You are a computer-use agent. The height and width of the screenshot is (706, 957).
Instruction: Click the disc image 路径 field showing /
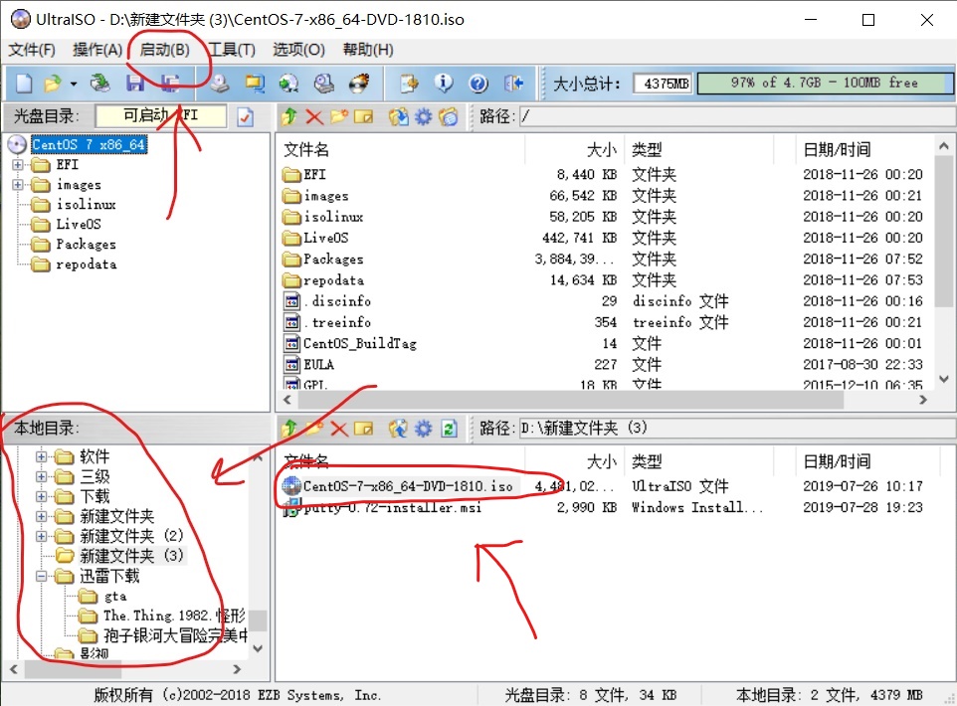pyautogui.click(x=737, y=116)
